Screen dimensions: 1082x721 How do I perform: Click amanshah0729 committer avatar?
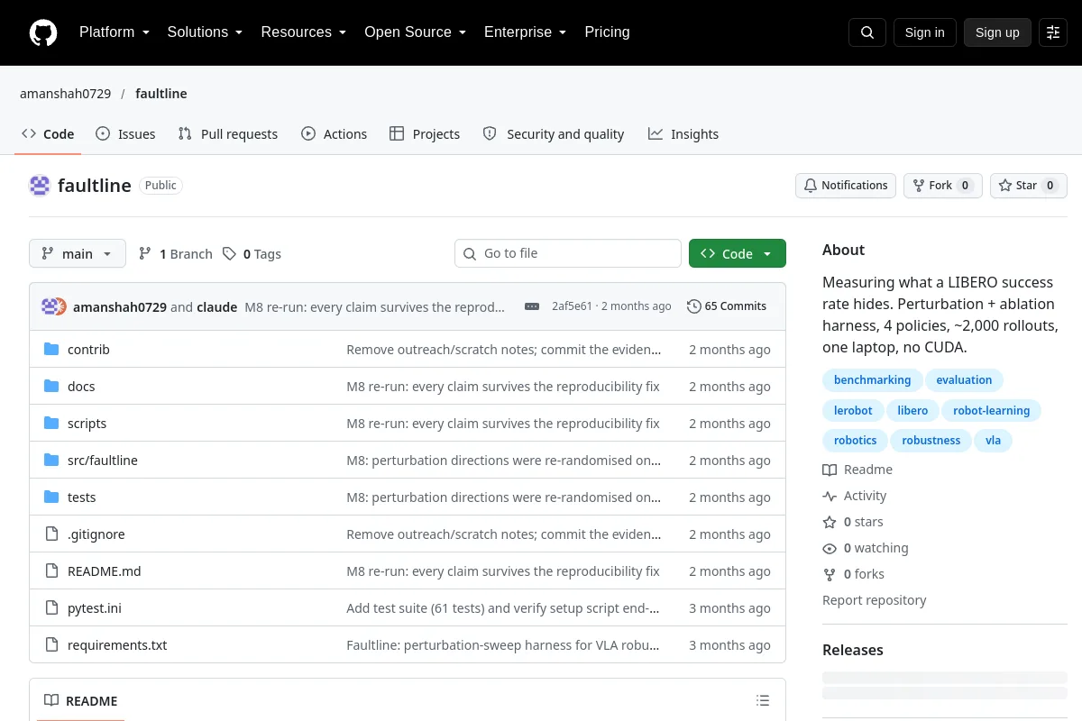point(49,306)
